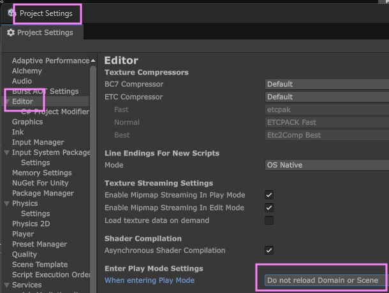The width and height of the screenshot is (389, 293).
Task: Open Memory Settings
Action: 42,173
